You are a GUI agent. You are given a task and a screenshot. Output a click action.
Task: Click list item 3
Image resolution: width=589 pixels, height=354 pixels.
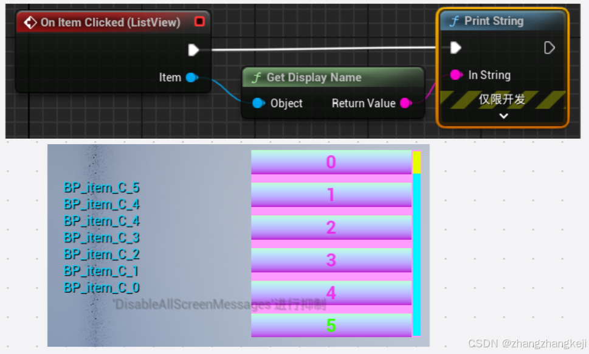tap(331, 260)
